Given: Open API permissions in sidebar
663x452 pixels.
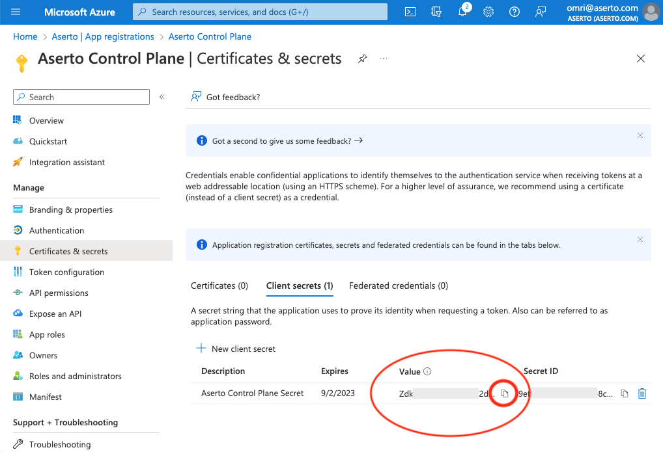Looking at the screenshot, I should click(59, 293).
